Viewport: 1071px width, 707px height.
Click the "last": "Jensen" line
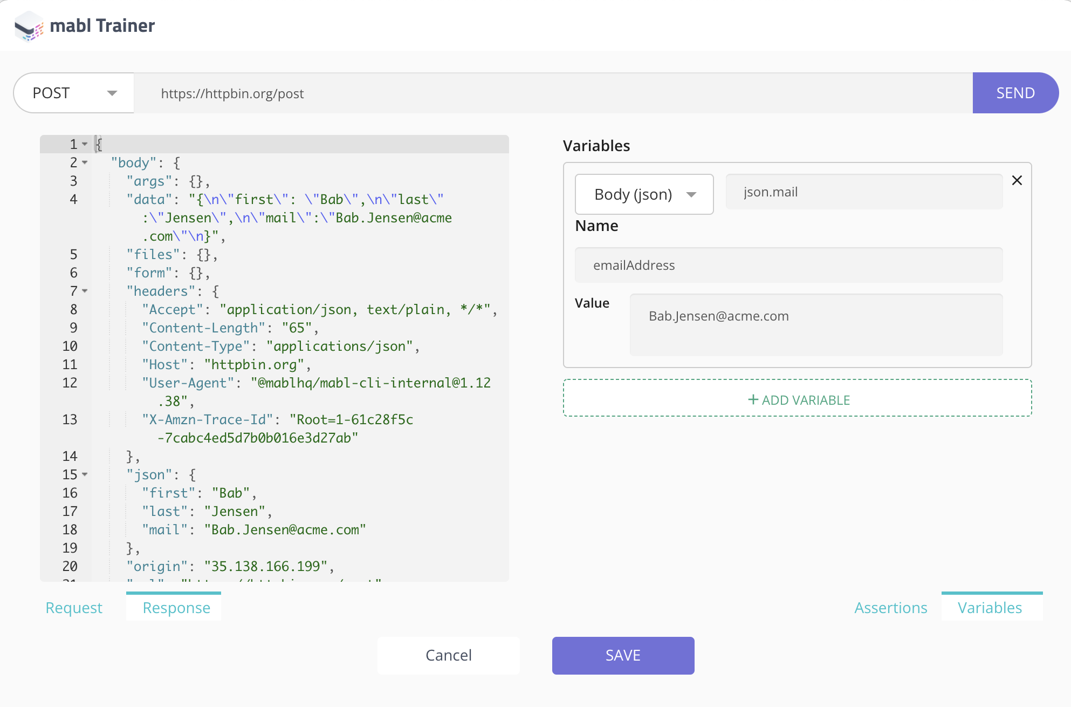(x=207, y=511)
